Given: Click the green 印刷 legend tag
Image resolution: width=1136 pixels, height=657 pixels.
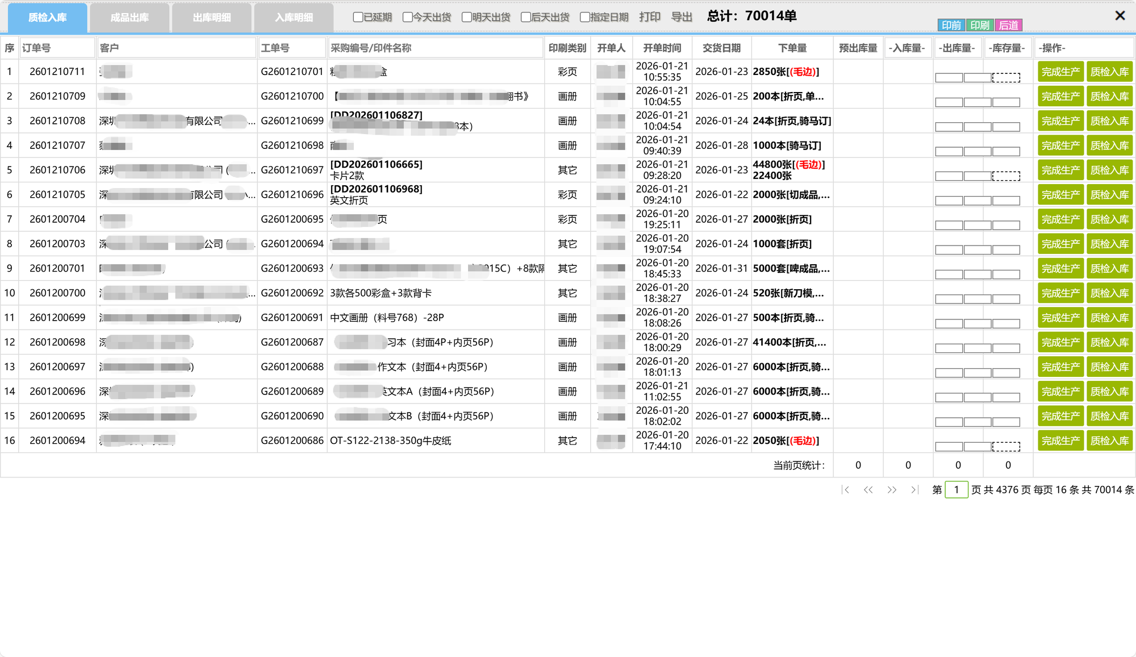Looking at the screenshot, I should point(979,25).
